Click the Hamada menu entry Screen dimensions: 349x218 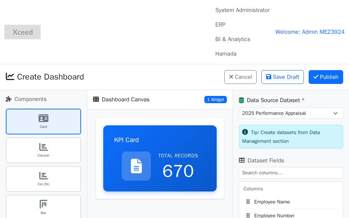click(x=226, y=54)
